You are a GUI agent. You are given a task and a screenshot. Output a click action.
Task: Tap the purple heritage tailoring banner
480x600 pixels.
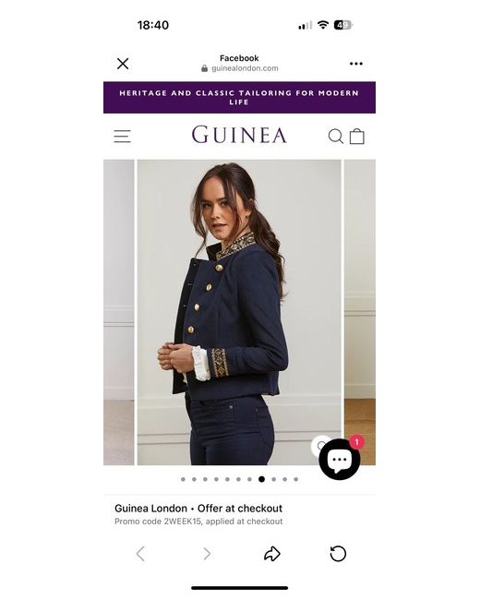click(x=240, y=98)
